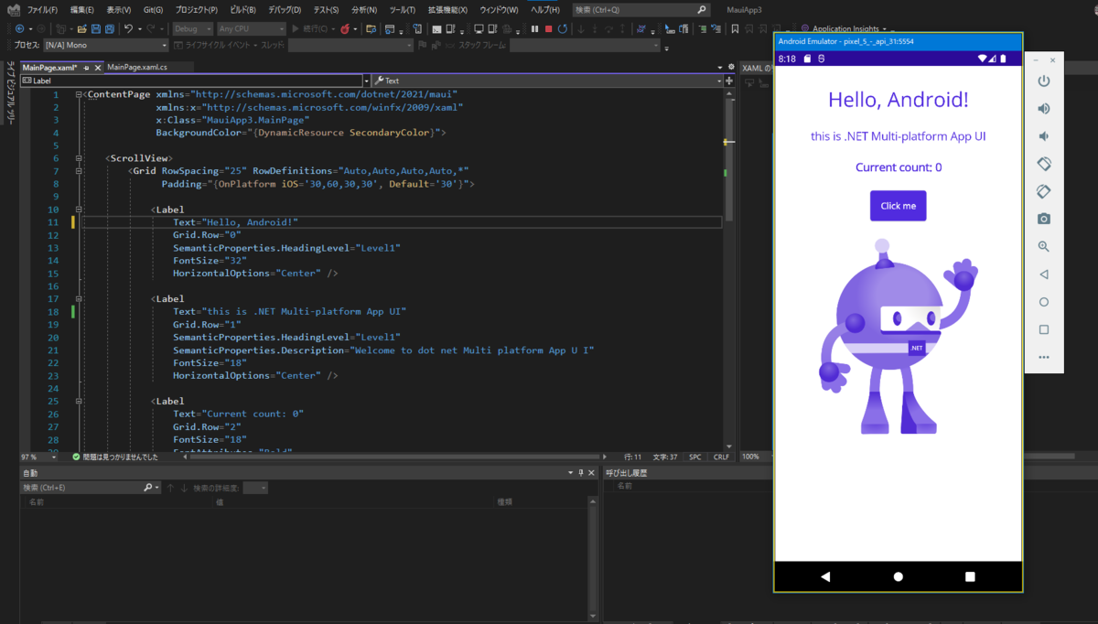
Task: Take emulator screenshot with camera icon
Action: [1043, 219]
